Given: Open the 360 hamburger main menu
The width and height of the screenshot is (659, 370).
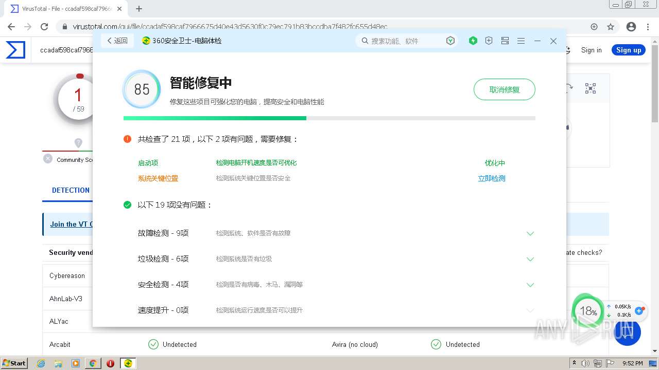Looking at the screenshot, I should 521,41.
